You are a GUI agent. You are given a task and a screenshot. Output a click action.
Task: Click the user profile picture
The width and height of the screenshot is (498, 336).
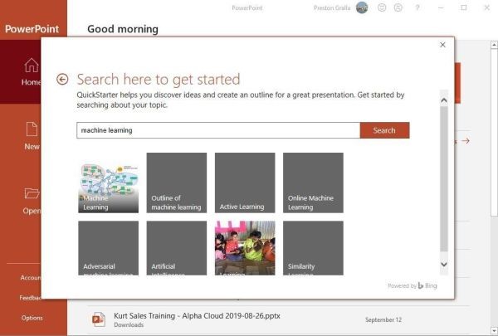[362, 7]
